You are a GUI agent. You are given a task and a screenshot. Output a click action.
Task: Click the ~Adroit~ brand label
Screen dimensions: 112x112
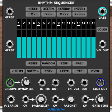(x=56, y=109)
